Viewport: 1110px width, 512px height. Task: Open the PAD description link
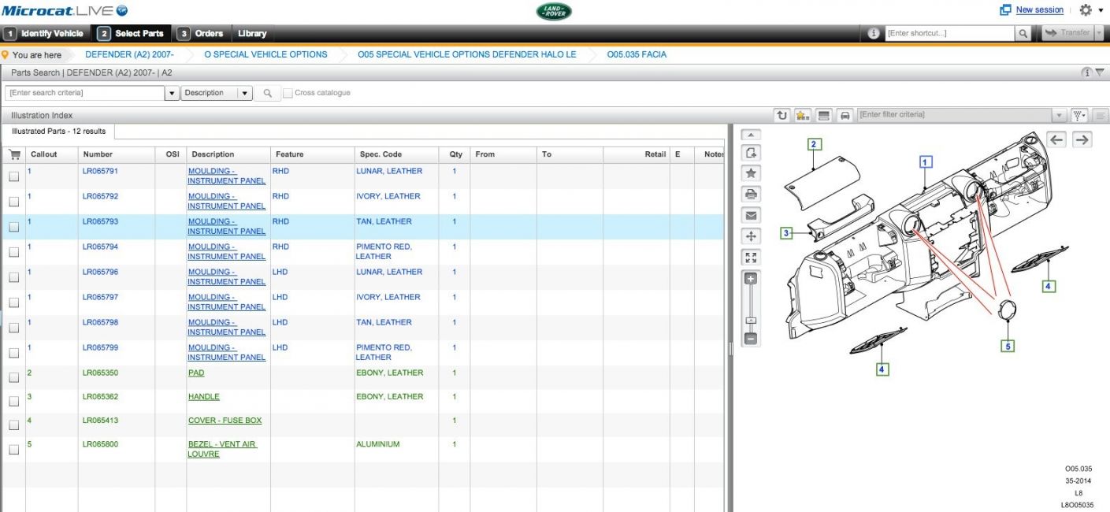(196, 373)
